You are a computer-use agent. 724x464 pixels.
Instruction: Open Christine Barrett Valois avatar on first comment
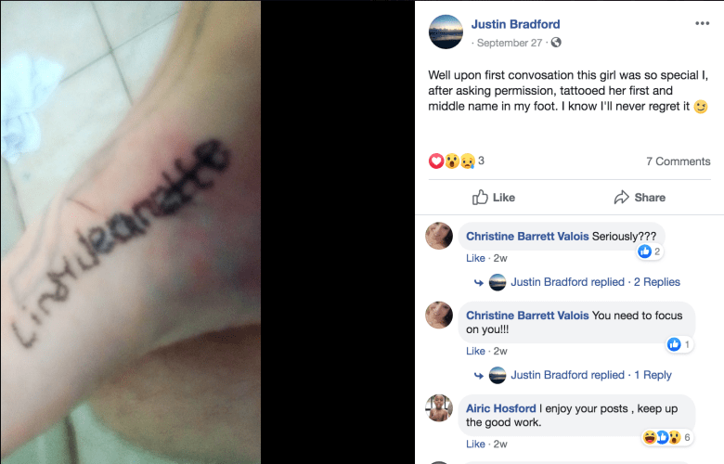pyautogui.click(x=439, y=236)
